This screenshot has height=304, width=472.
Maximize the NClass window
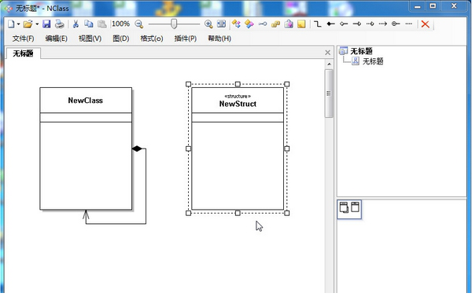[x=433, y=6]
